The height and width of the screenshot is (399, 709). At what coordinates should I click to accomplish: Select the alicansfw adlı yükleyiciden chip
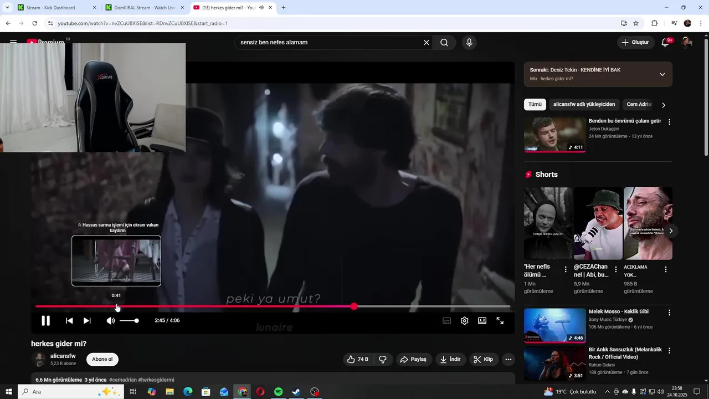[584, 104]
